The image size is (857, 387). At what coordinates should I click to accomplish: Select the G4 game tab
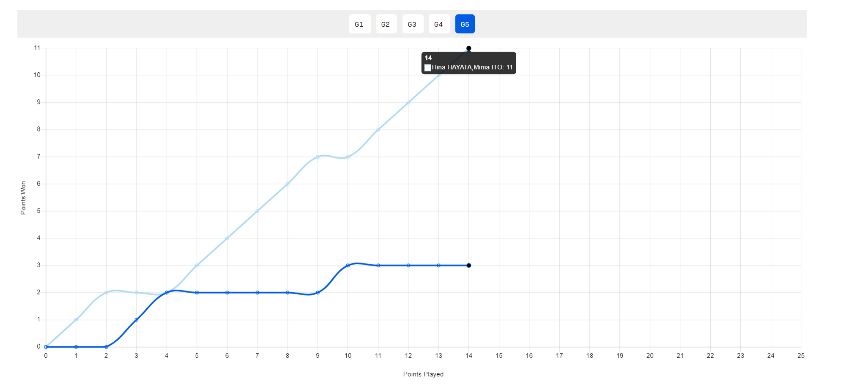coord(439,24)
